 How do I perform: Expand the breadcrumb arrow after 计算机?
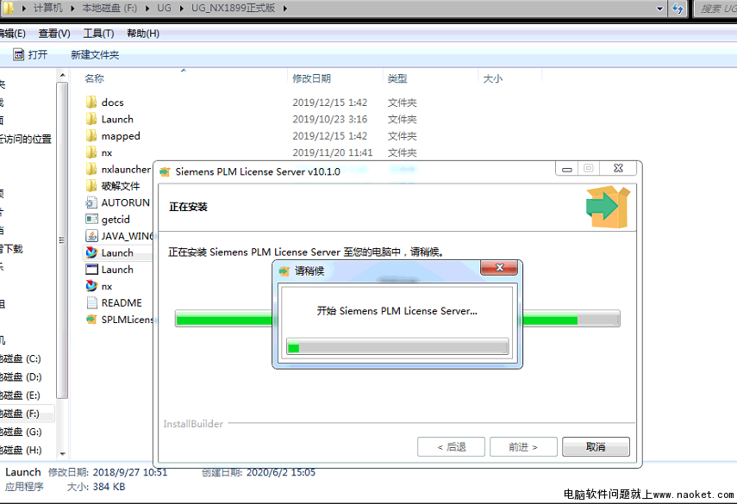tap(73, 8)
